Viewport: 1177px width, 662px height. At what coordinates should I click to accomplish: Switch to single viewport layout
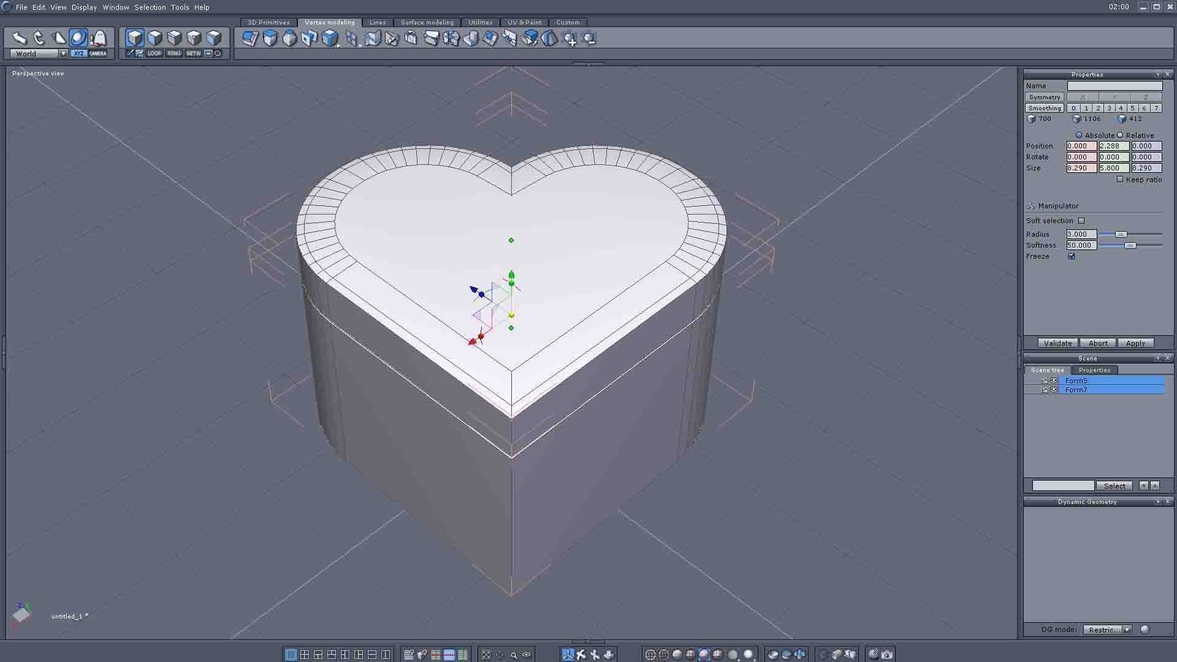[x=291, y=655]
